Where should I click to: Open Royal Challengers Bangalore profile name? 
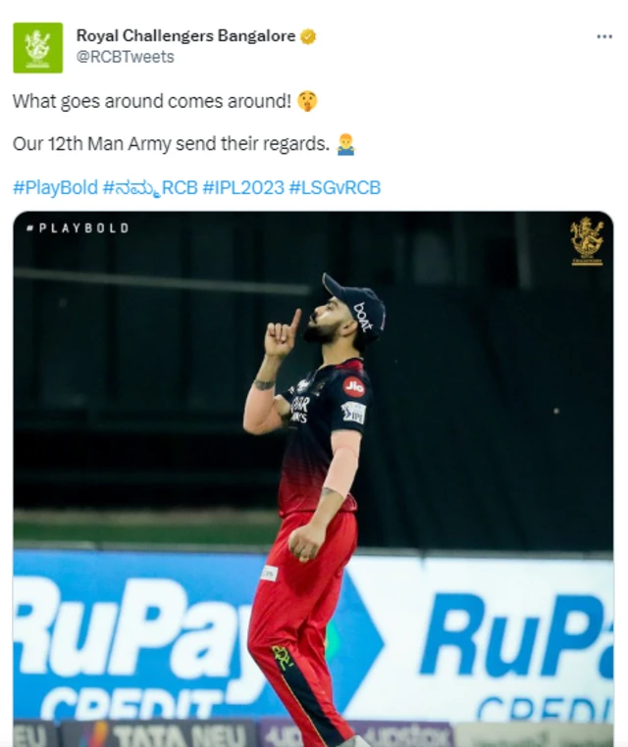point(185,35)
